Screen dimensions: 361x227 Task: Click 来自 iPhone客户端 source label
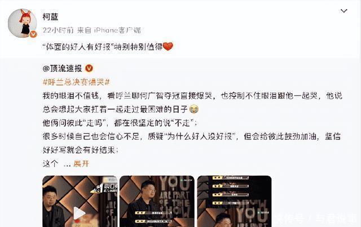(109, 30)
